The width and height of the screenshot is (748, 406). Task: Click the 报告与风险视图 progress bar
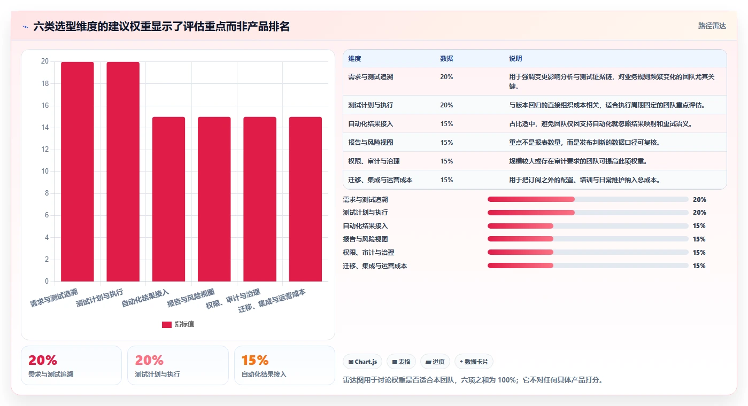coord(588,239)
